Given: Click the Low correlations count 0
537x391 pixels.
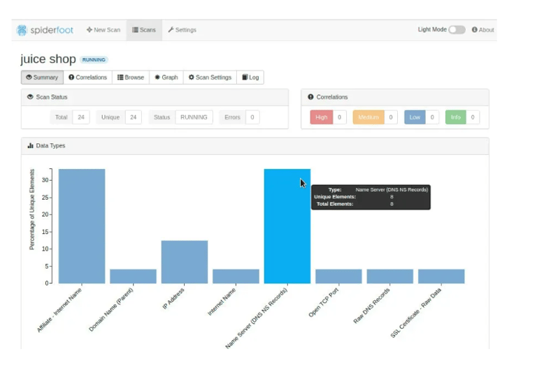Looking at the screenshot, I should tap(432, 117).
